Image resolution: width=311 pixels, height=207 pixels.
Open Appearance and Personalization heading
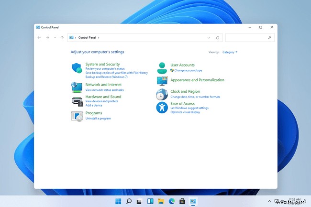click(197, 80)
